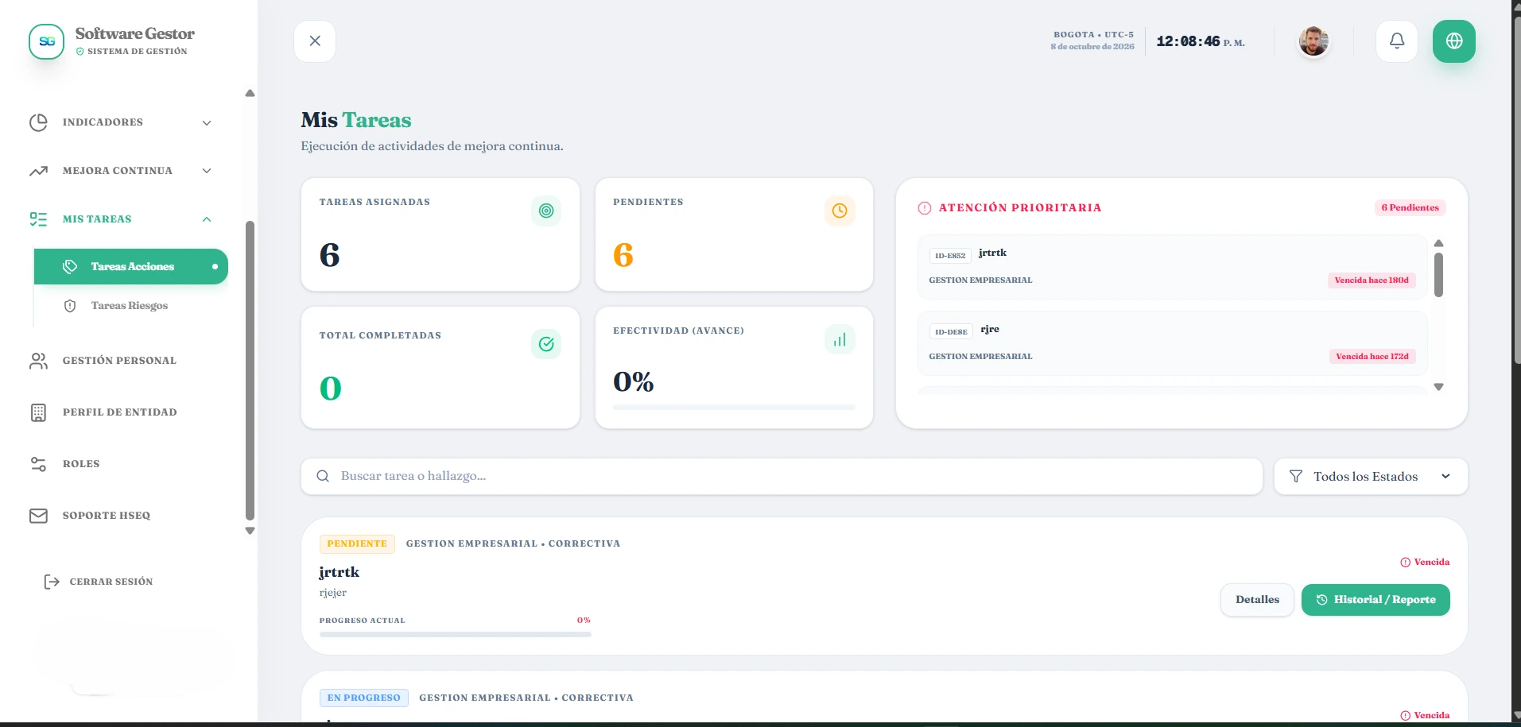Click Detalles button for jrtrtk task

point(1257,600)
